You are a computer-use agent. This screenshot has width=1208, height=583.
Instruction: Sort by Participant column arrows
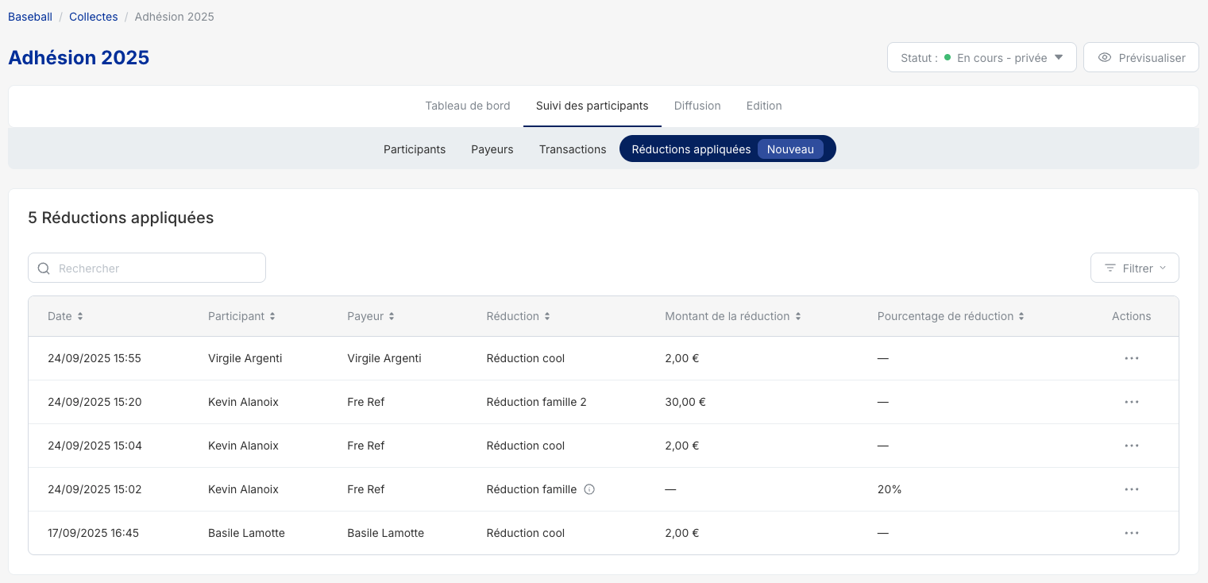272,316
